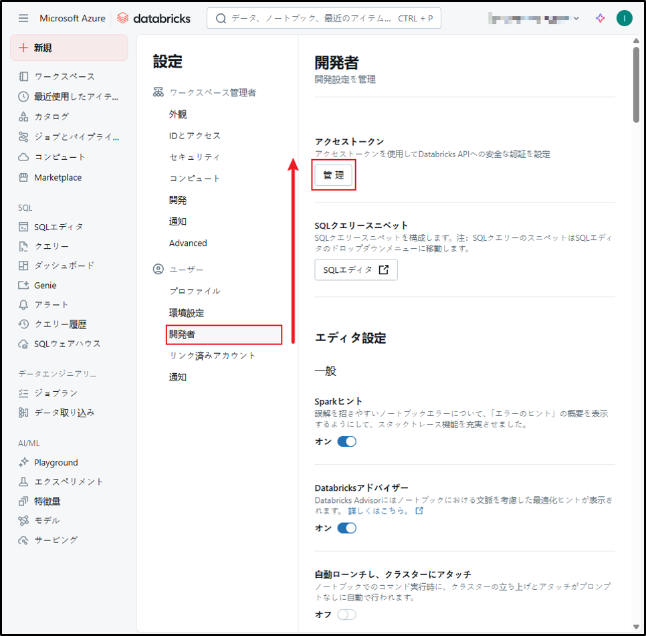The width and height of the screenshot is (646, 636).
Task: Select Advanced in settings menu
Action: coord(188,243)
